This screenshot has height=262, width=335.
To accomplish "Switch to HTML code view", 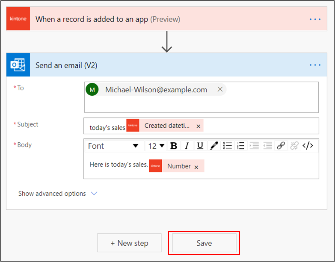I will pos(308,146).
